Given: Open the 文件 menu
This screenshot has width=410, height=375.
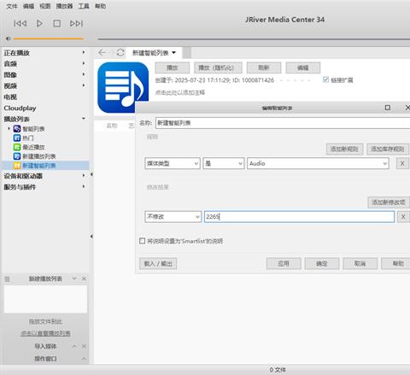Looking at the screenshot, I should point(12,6).
